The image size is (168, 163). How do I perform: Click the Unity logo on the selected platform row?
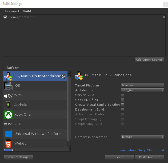[63, 76]
